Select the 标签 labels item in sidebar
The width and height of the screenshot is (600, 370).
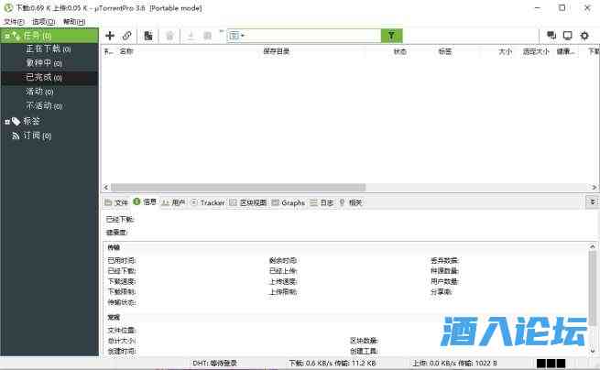tap(31, 121)
